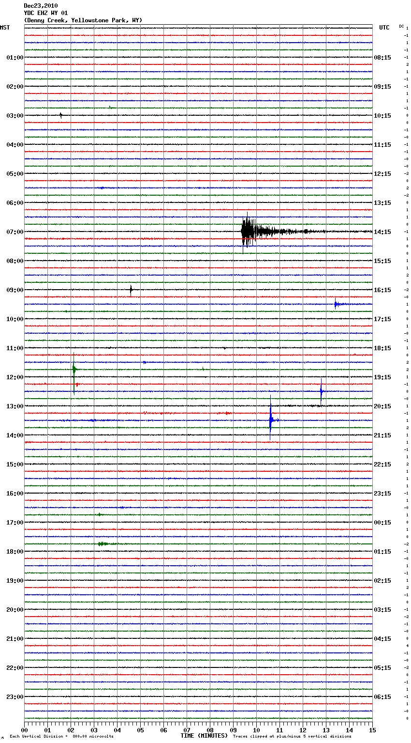The width and height of the screenshot is (411, 743).
Task: Click the 03:00 MST time label
Action: pyautogui.click(x=15, y=116)
